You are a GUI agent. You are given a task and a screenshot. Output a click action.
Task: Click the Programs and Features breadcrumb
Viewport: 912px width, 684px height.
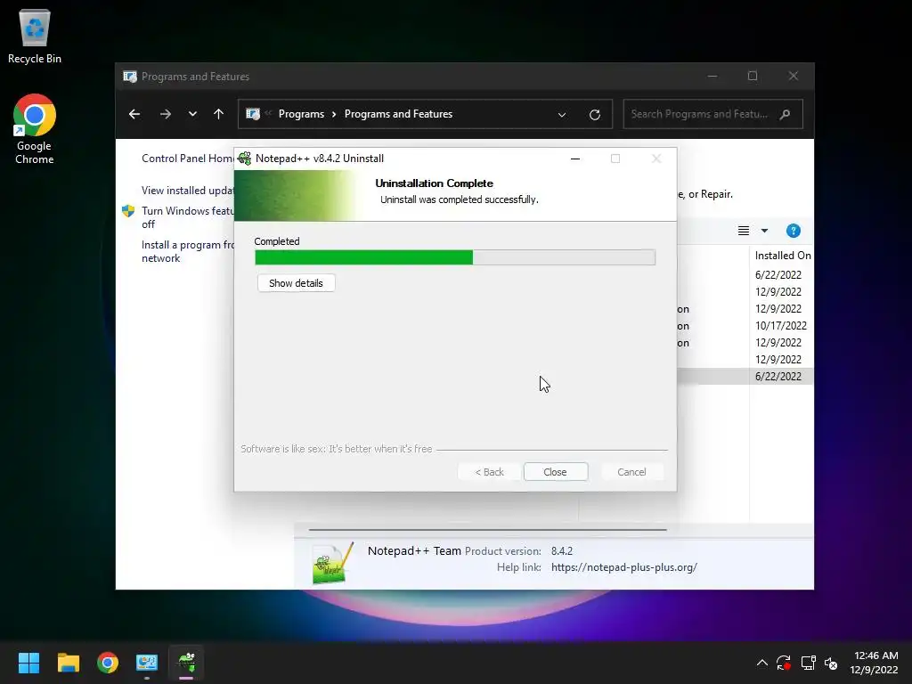pyautogui.click(x=398, y=114)
